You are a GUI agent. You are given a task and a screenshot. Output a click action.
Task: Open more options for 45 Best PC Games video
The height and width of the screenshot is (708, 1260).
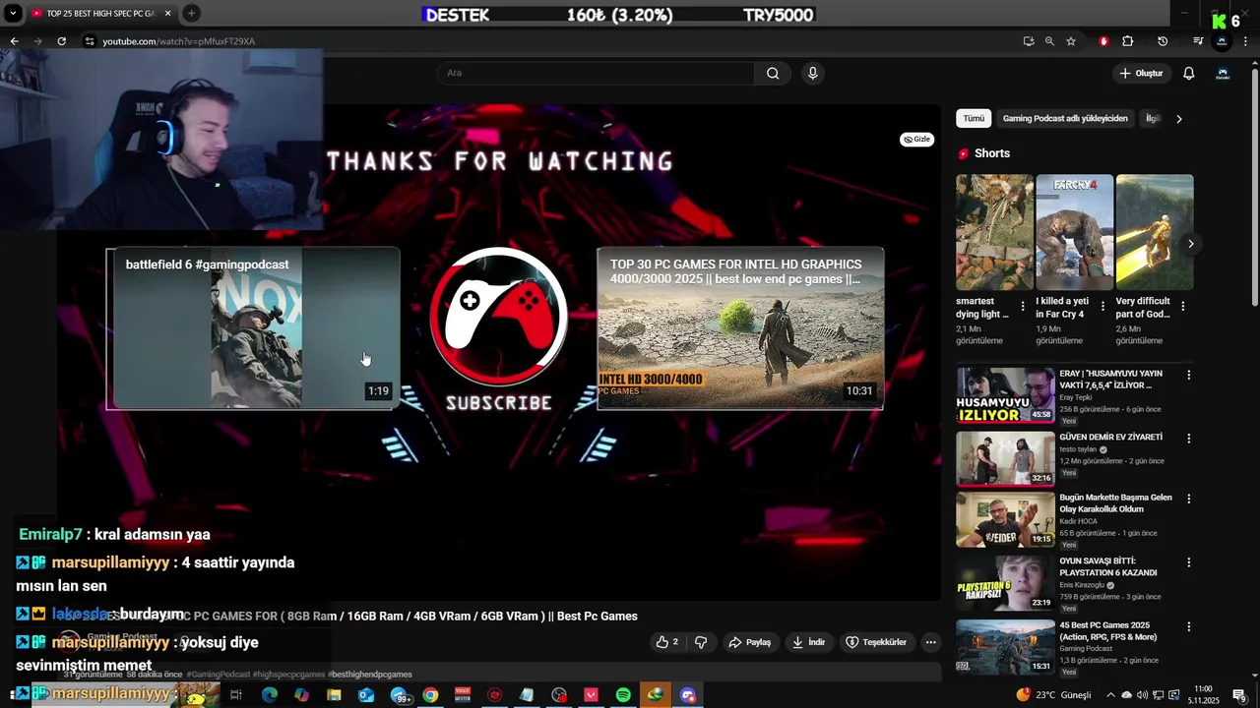click(1188, 626)
